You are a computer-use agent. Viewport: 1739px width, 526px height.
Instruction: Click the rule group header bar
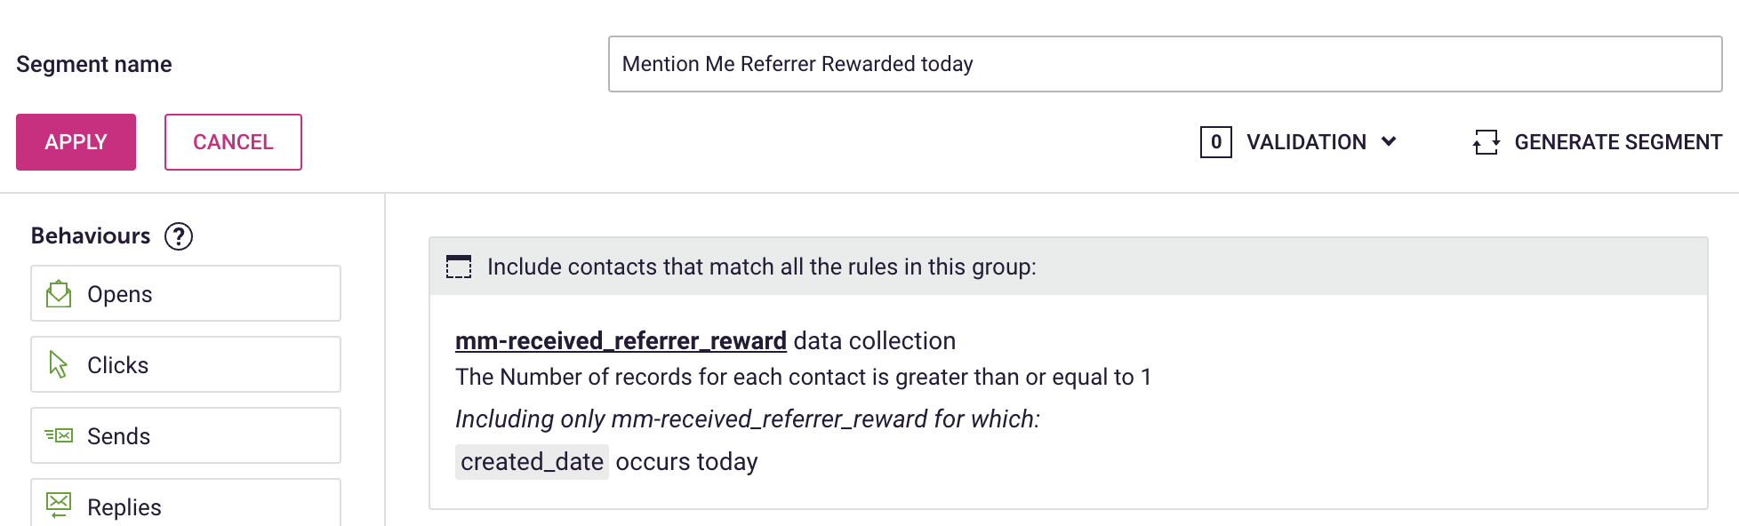coord(1068,267)
